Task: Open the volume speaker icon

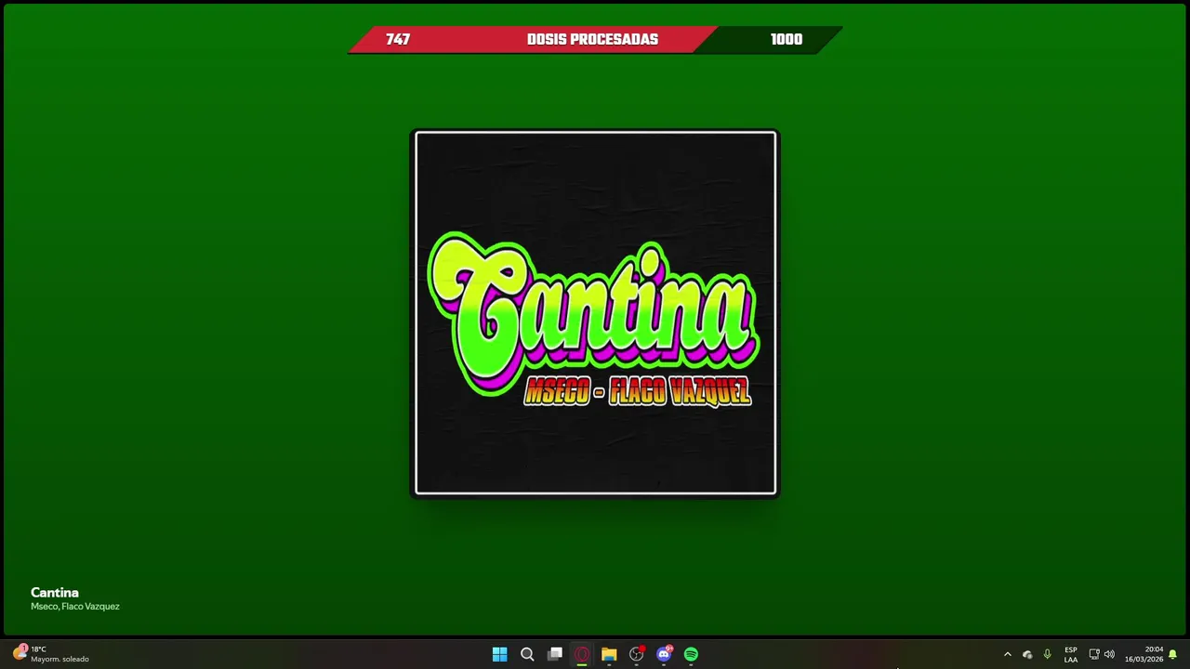Action: (x=1109, y=654)
